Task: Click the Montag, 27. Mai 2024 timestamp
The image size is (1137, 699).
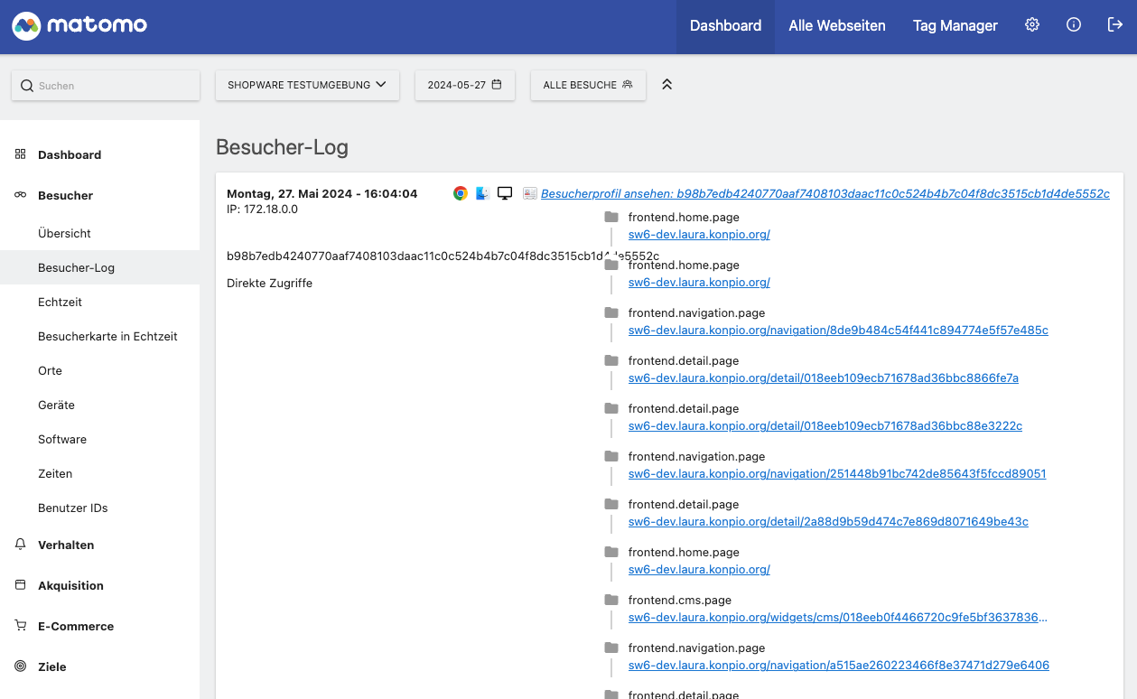Action: pyautogui.click(x=322, y=193)
